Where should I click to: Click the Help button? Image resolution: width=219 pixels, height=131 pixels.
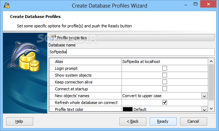pyautogui.click(x=19, y=121)
